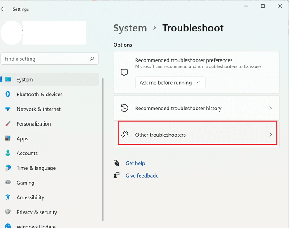Click the chevron on Other troubleshooters row
289x228 pixels.
(x=270, y=135)
